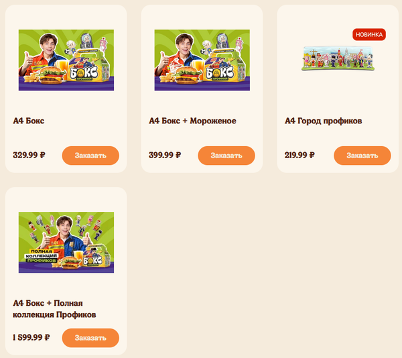Select the A4 Город профиков title

coord(324,121)
